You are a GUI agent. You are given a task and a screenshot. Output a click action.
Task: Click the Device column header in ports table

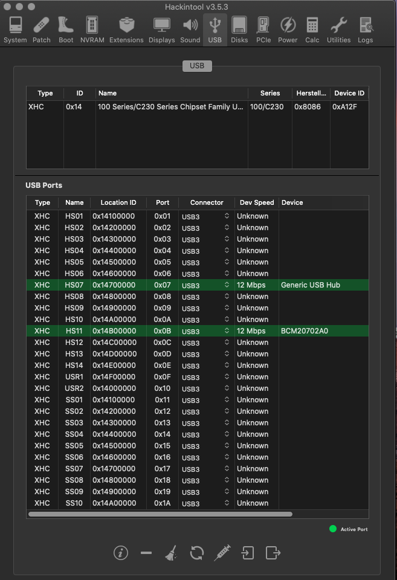292,202
